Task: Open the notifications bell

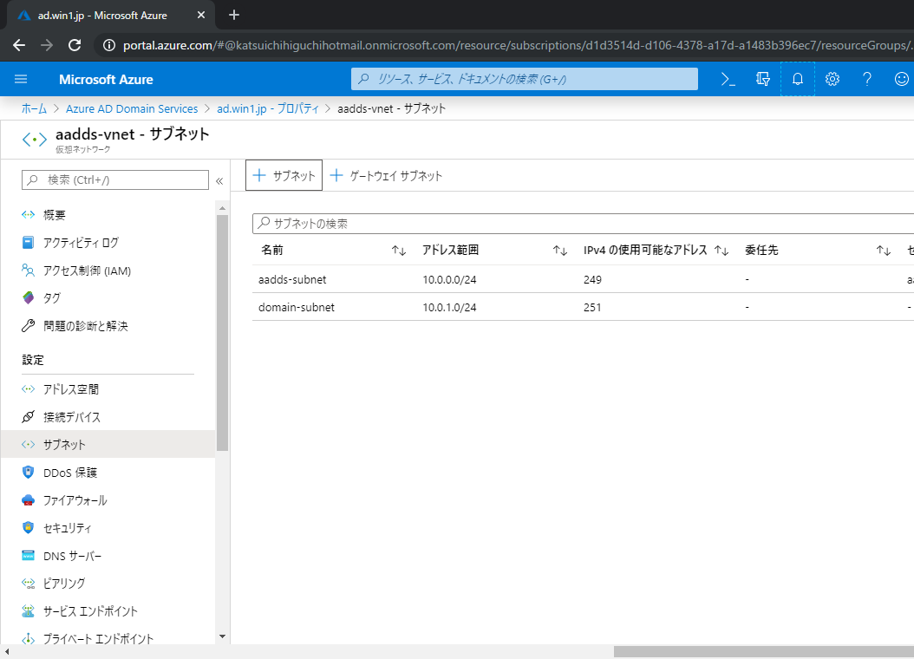Action: [798, 79]
